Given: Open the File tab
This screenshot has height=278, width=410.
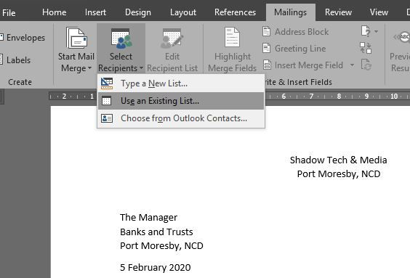Looking at the screenshot, I should [9, 12].
